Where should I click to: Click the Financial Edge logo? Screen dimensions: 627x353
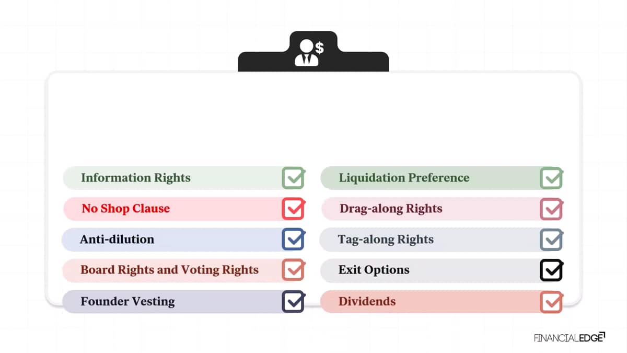(x=570, y=337)
